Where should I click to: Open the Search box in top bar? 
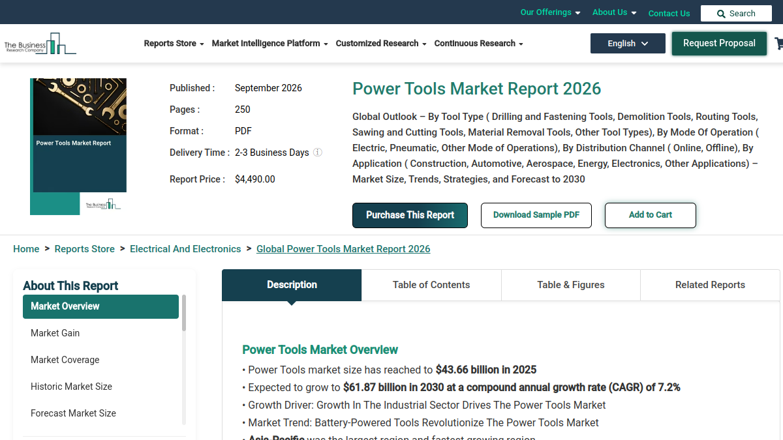[x=736, y=13]
